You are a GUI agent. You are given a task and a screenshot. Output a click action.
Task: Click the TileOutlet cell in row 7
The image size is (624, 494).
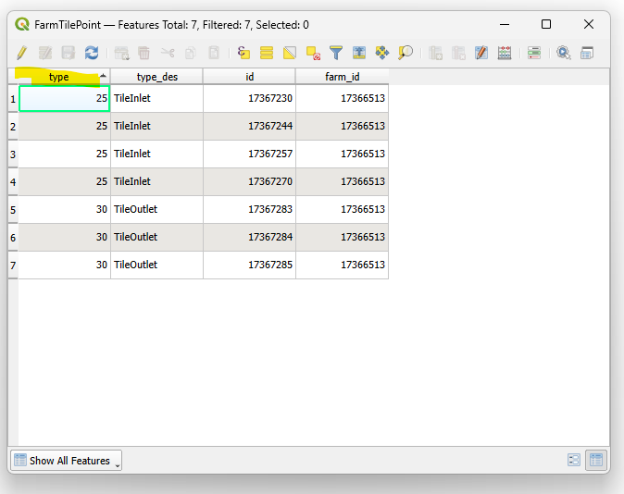tap(156, 265)
